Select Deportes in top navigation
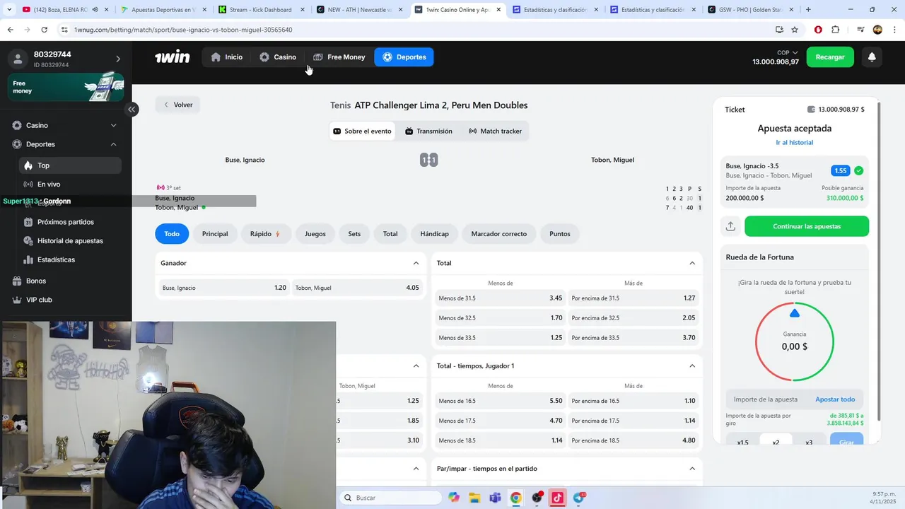 [x=404, y=57]
